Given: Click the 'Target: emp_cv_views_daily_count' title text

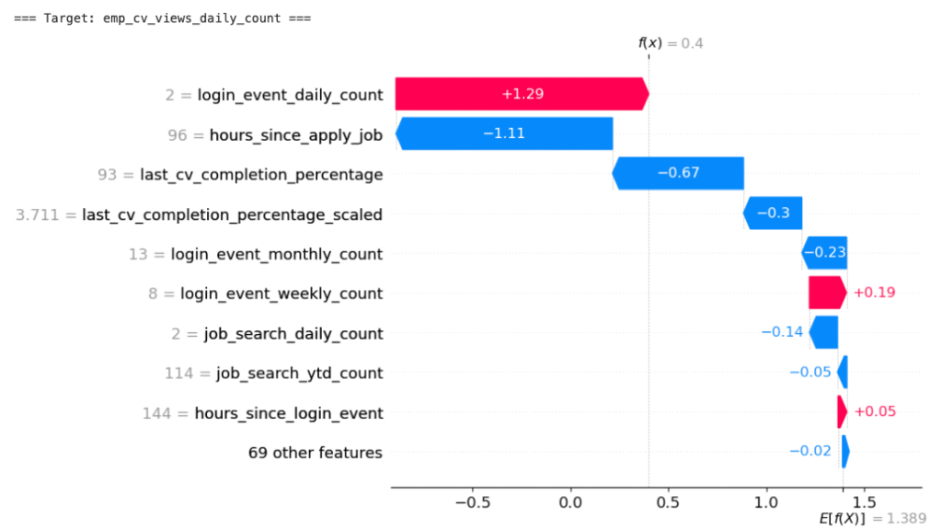Looking at the screenshot, I should coord(162,17).
